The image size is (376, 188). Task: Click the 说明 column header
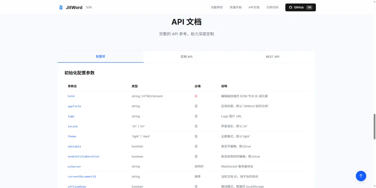click(x=224, y=86)
